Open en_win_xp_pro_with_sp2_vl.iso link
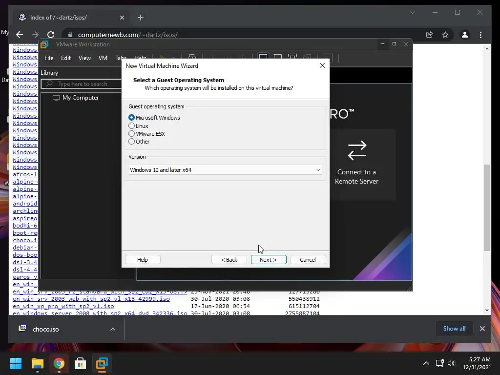The width and height of the screenshot is (500, 375). tap(63, 306)
